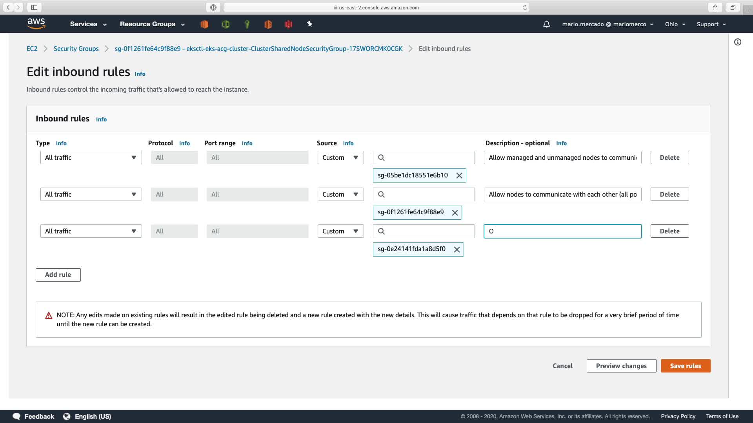
Task: Remove the sg-0f1261fe64c9f88e9 source tag
Action: point(455,213)
